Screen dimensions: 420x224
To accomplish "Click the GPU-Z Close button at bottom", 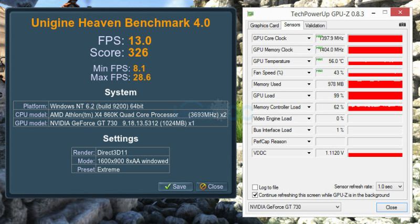I will point(392,207).
